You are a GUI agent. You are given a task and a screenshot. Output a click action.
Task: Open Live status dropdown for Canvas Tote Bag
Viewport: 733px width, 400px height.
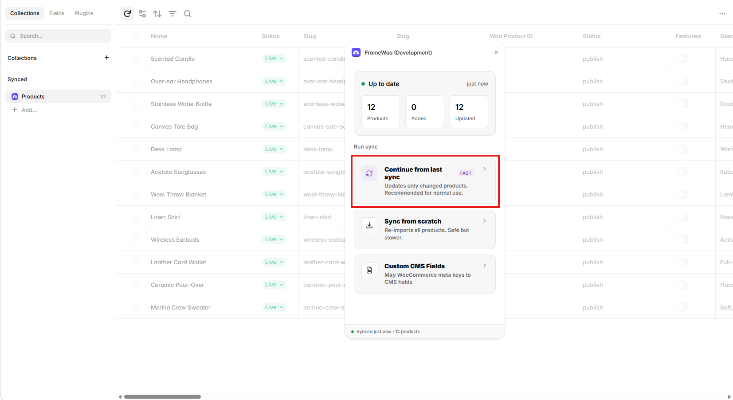click(274, 126)
